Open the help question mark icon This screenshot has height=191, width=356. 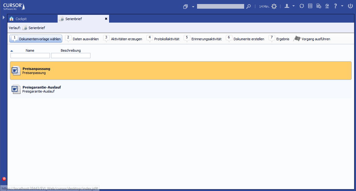(335, 6)
